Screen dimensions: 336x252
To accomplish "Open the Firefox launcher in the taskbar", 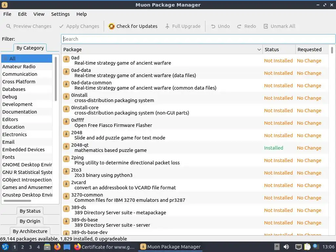I will click(57, 247).
